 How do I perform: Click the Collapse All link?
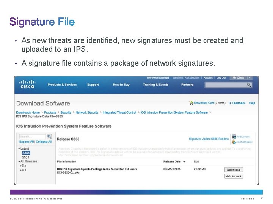(44, 142)
